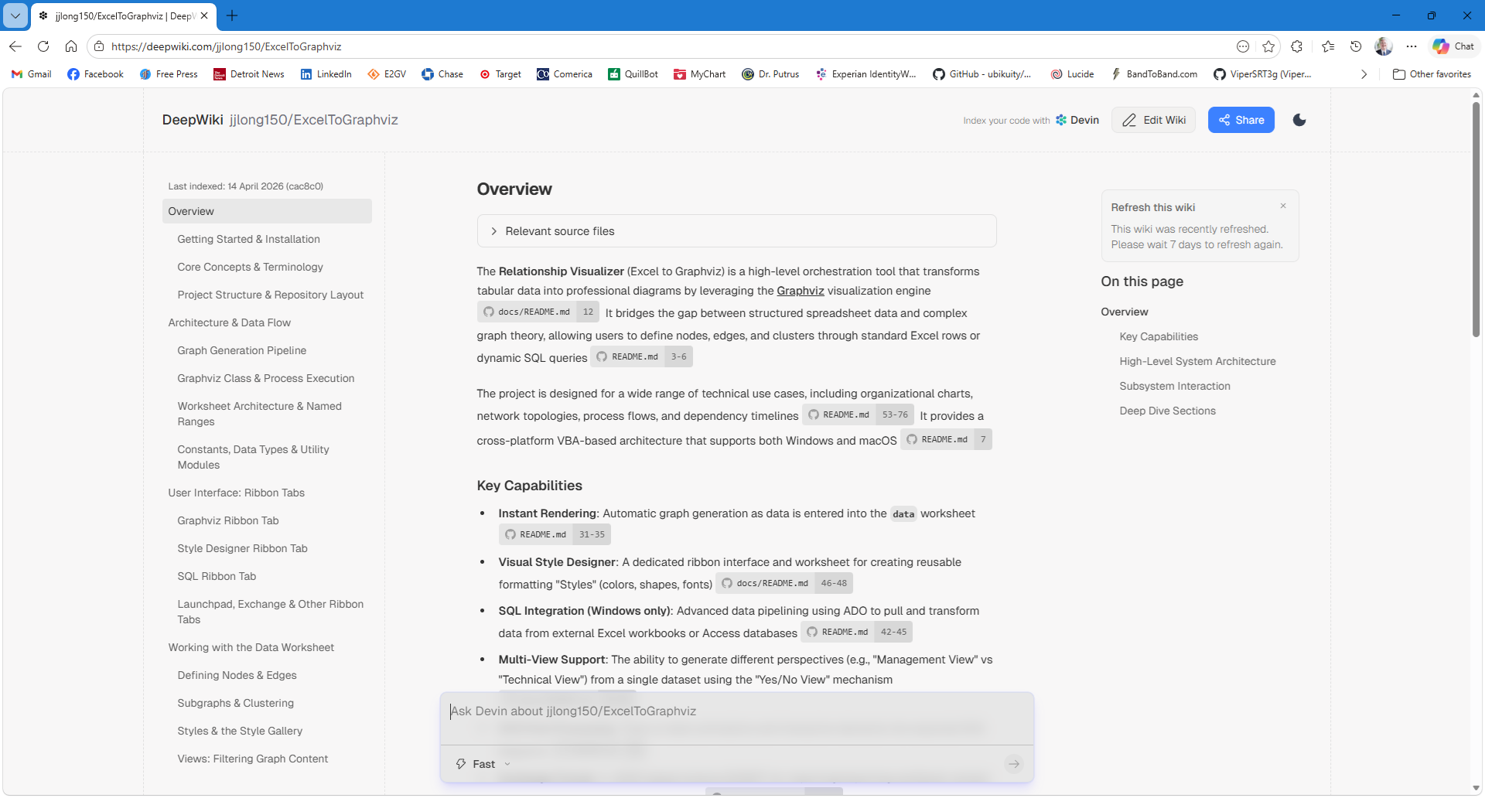Dismiss the Refresh this wiki notice
The height and width of the screenshot is (798, 1485).
click(1283, 206)
